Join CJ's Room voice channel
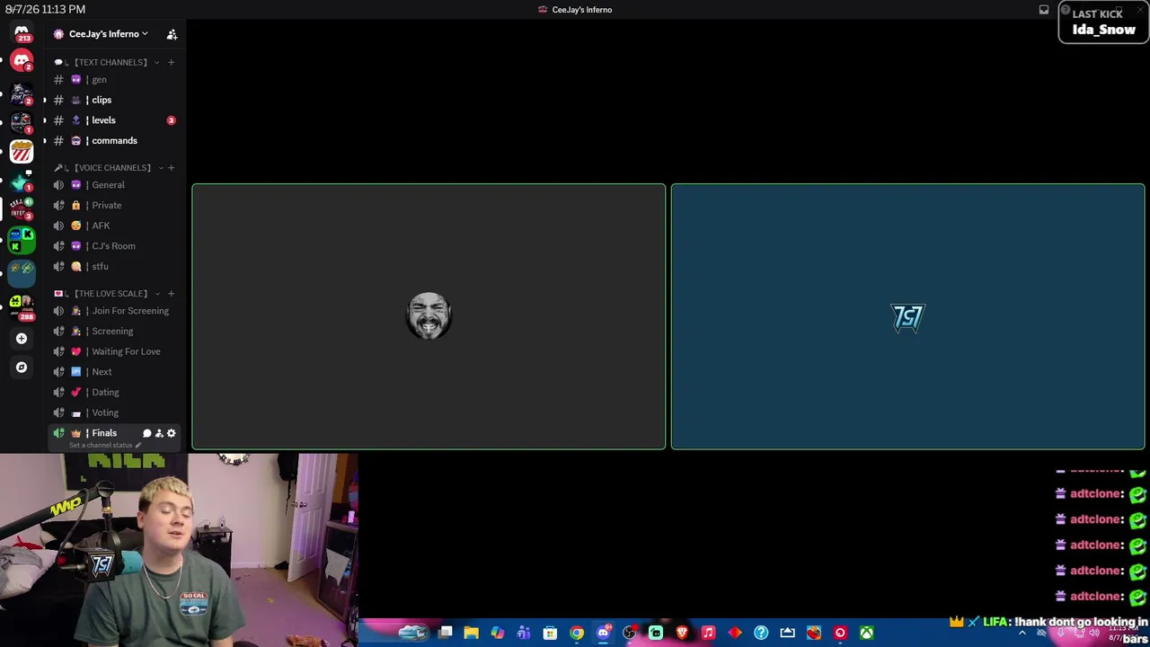 click(x=115, y=246)
